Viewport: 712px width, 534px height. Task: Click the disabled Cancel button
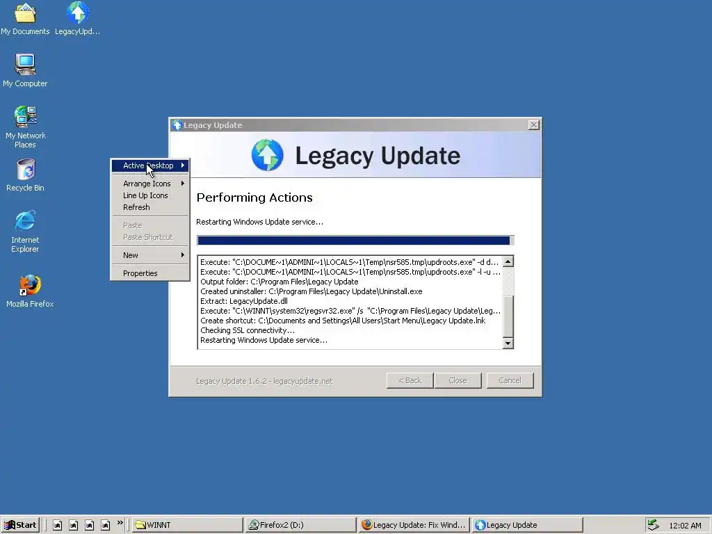tap(510, 380)
